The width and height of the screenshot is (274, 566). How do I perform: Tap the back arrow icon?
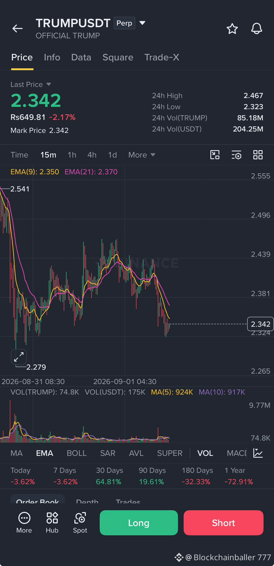18,29
